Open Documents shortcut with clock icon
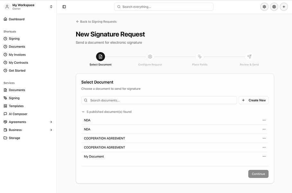This screenshot has width=292, height=193. (28, 47)
